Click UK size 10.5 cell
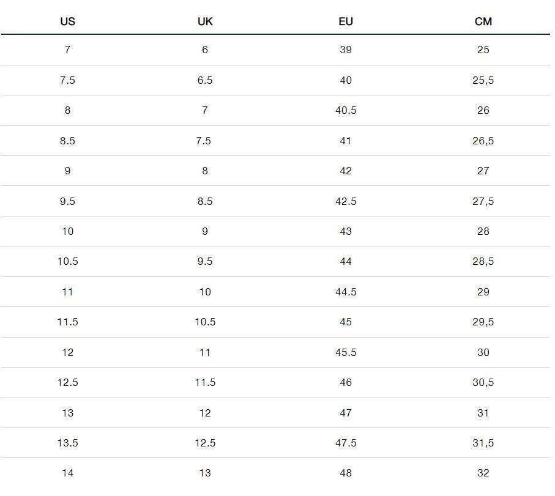555x496 pixels. tap(205, 322)
